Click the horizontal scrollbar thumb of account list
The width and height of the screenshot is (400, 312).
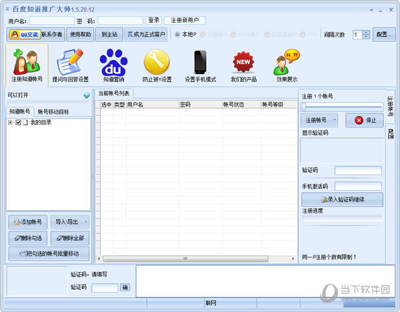(x=185, y=259)
